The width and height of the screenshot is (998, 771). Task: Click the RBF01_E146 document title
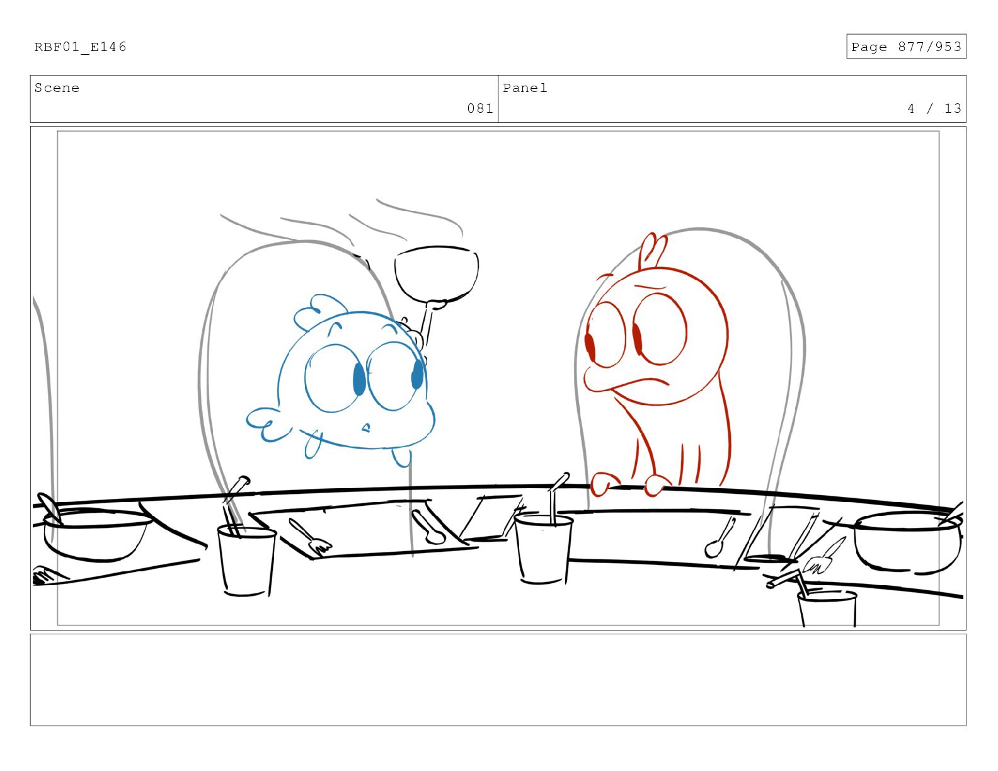80,47
